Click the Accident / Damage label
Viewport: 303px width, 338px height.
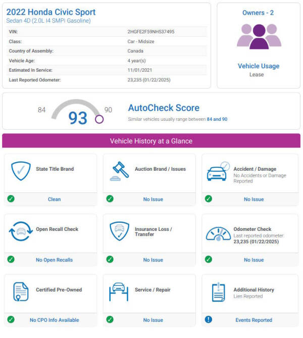coord(255,169)
